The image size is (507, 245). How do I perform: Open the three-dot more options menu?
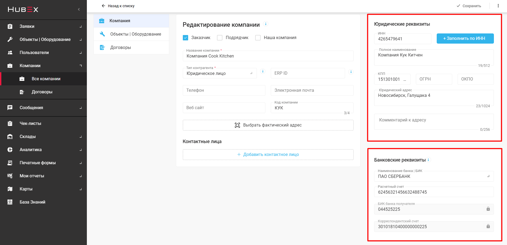click(x=498, y=6)
